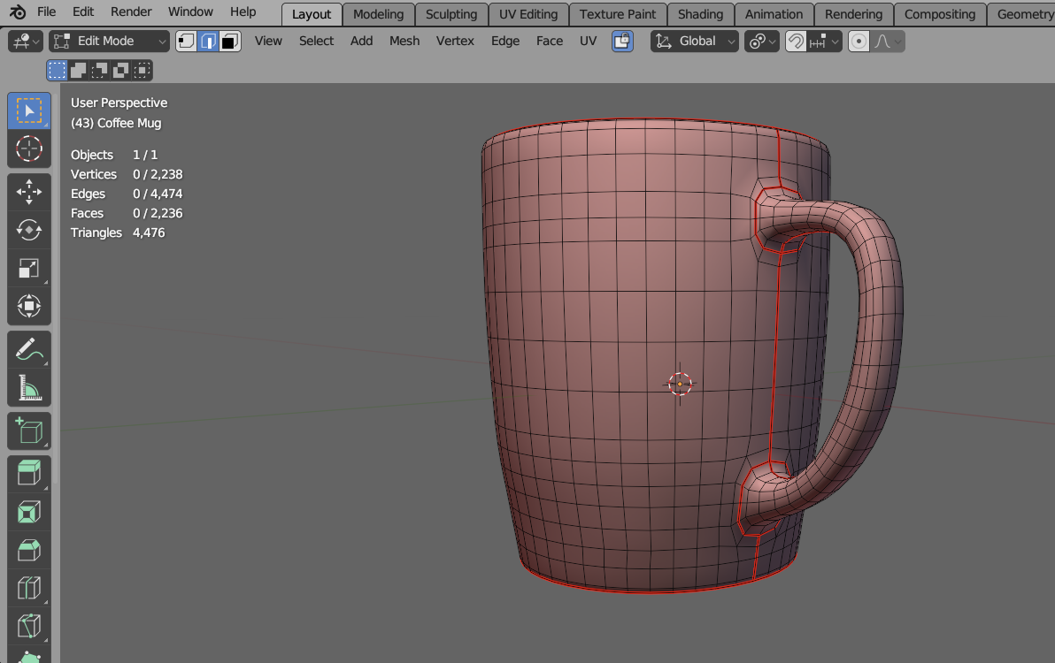Select the Annotate pencil tool
Screen dimensions: 1055x663
(29, 349)
